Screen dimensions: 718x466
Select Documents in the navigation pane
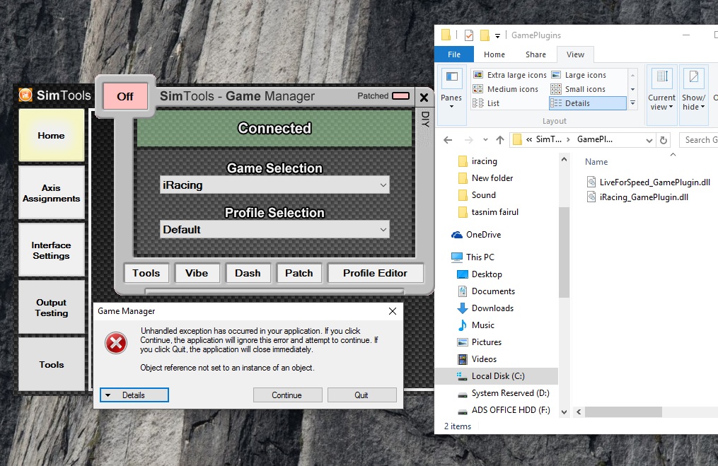[493, 291]
